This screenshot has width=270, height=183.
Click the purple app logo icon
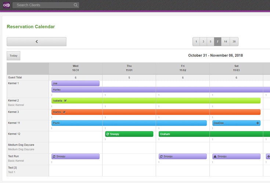pyautogui.click(x=7, y=5)
